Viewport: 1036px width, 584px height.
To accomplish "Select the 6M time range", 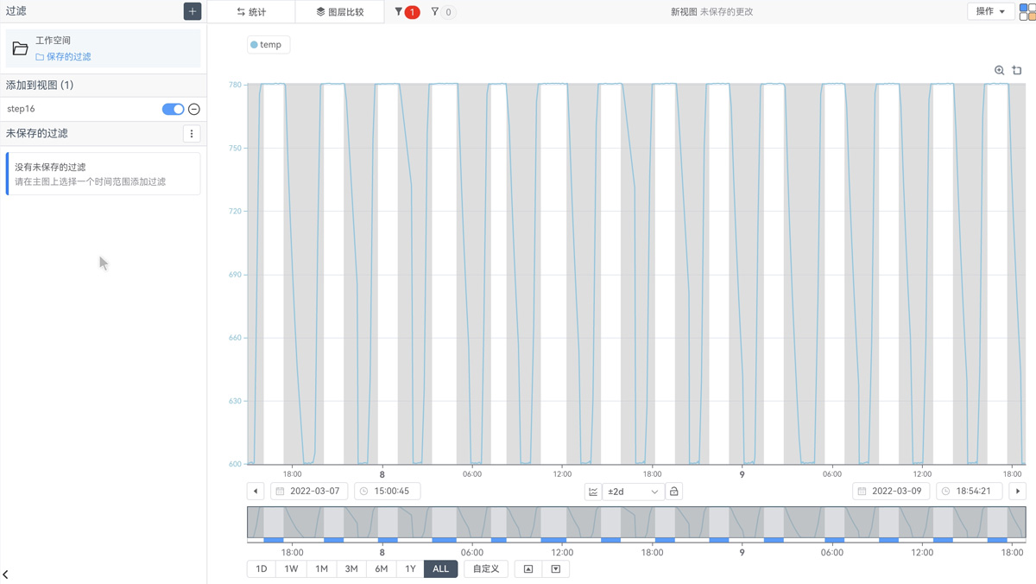I will [381, 569].
